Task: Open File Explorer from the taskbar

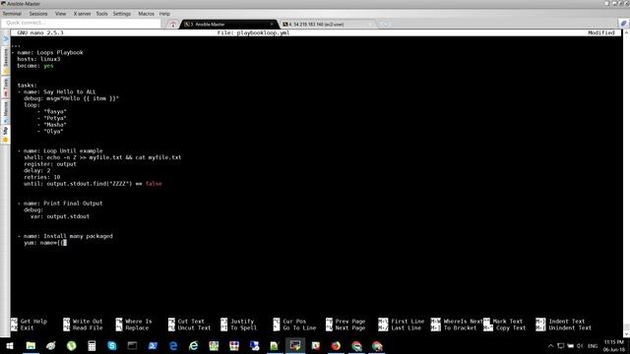Action: [x=31, y=346]
